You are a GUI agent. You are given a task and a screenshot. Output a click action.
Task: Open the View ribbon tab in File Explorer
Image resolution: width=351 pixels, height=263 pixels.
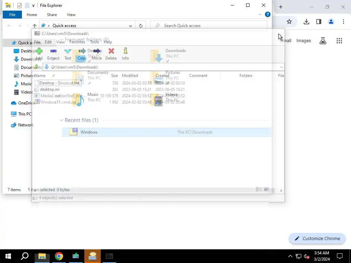tap(71, 15)
